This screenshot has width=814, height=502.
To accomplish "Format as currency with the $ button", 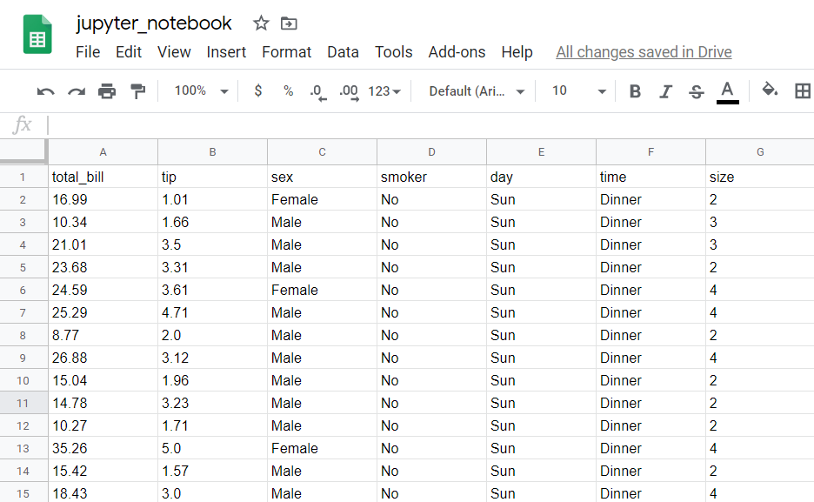I will click(258, 90).
